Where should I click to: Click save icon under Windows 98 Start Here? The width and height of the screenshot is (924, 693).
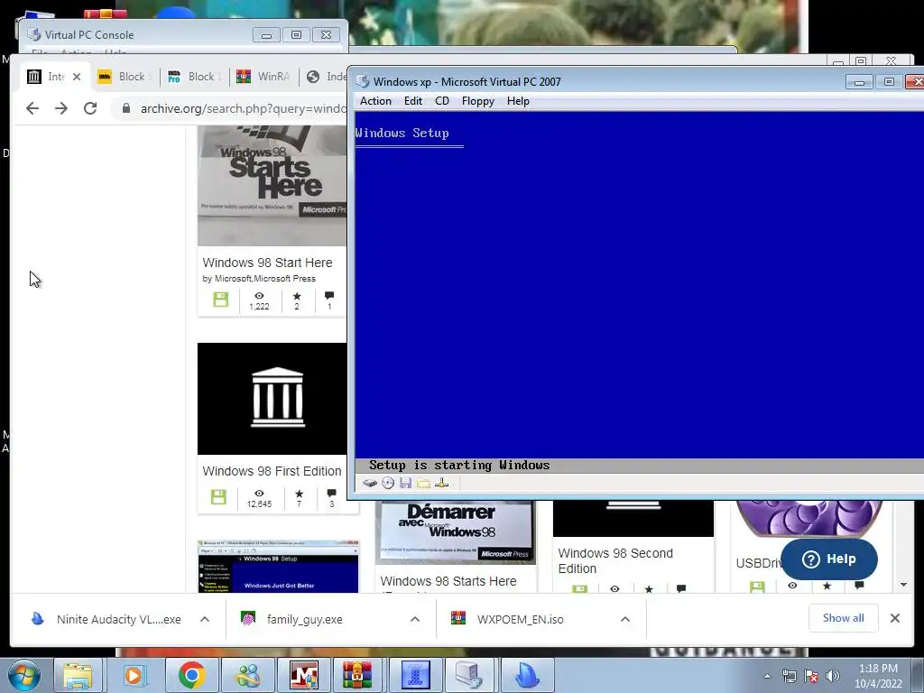pos(220,300)
